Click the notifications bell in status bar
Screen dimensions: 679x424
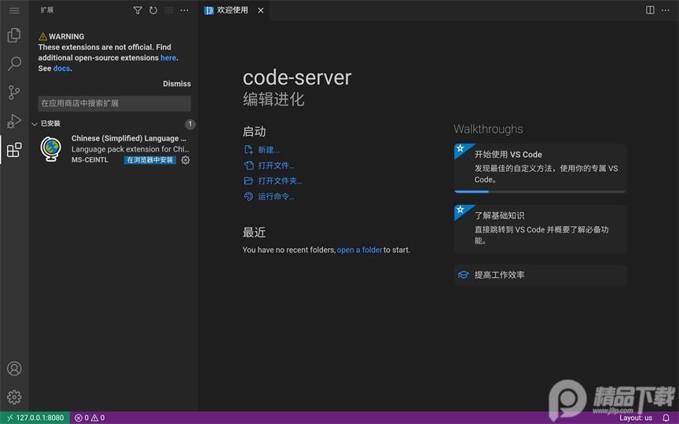(x=666, y=418)
